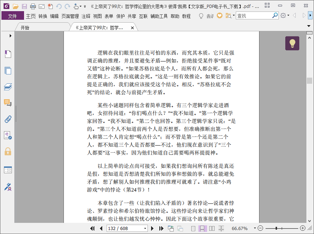Click the next view icon in status bar

tap(180, 228)
